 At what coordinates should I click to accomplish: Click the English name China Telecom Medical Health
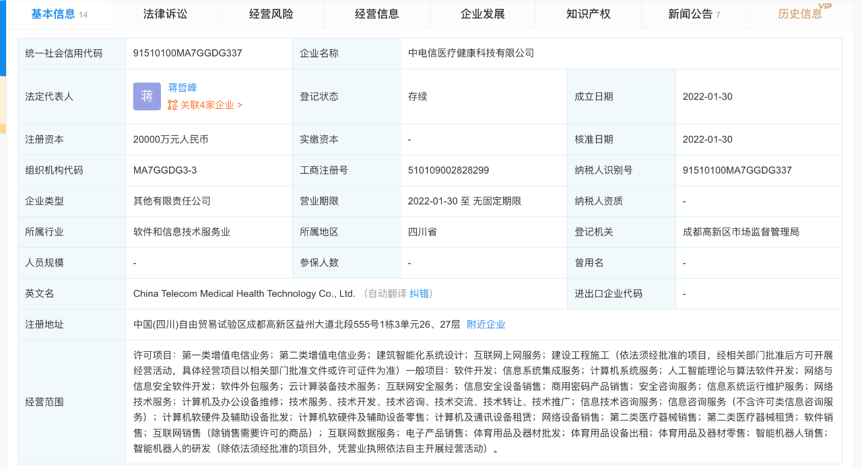pos(244,293)
